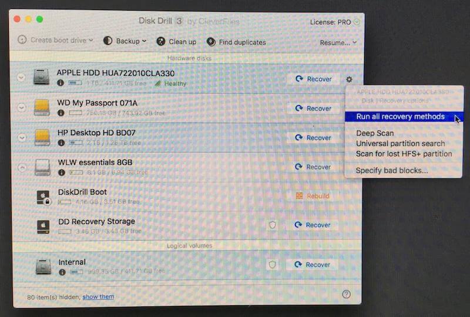Image resolution: width=470 pixels, height=317 pixels.
Task: Toggle protection shield for Internal volume
Action: coord(272,265)
